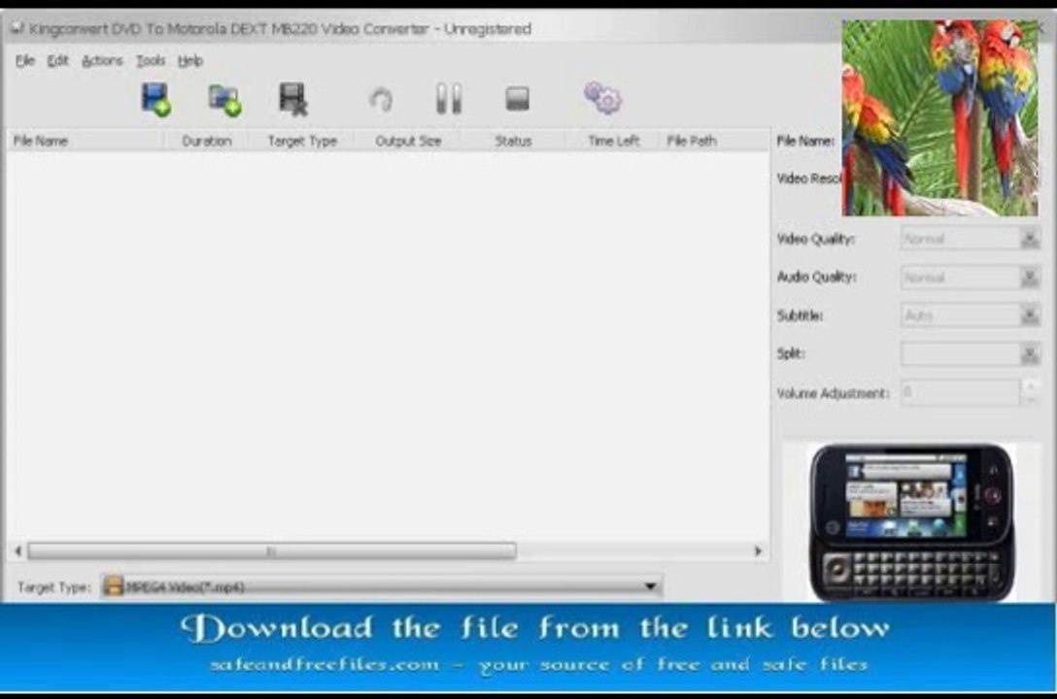
Task: Open the Tools menu
Action: click(151, 60)
